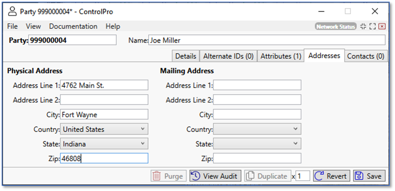Save the party record
Viewport: 395px width, 191px height.
[369, 176]
